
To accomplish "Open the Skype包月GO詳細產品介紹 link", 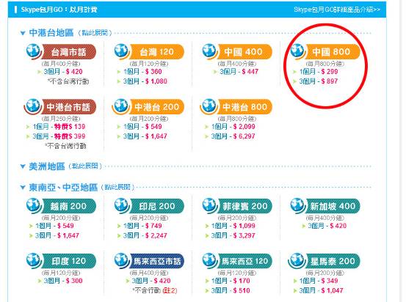I will pyautogui.click(x=337, y=10).
